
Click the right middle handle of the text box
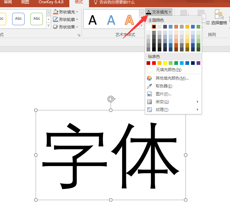coord(186,155)
